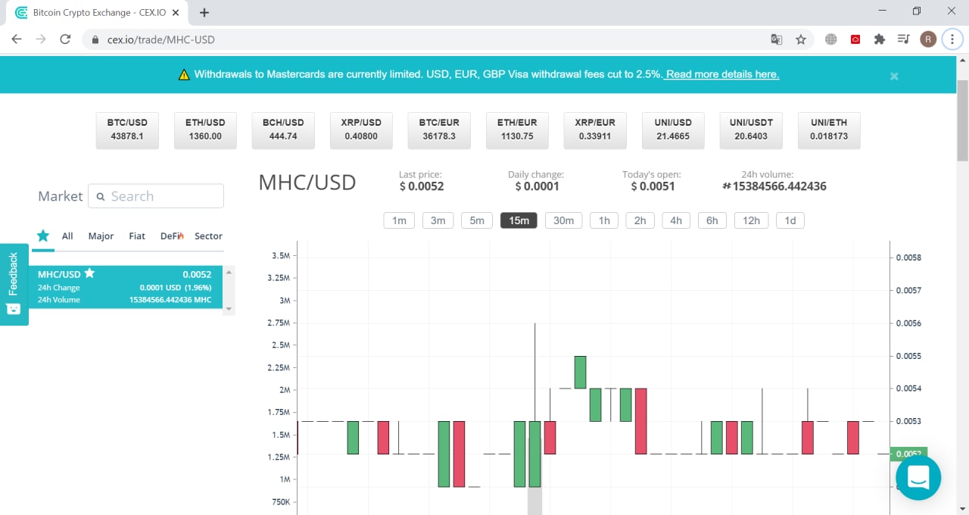Open a new browser tab with the plus
Screen dimensions: 969x515
(x=204, y=12)
